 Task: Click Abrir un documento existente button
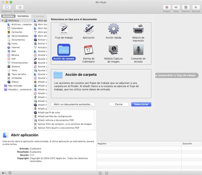tap(73, 104)
